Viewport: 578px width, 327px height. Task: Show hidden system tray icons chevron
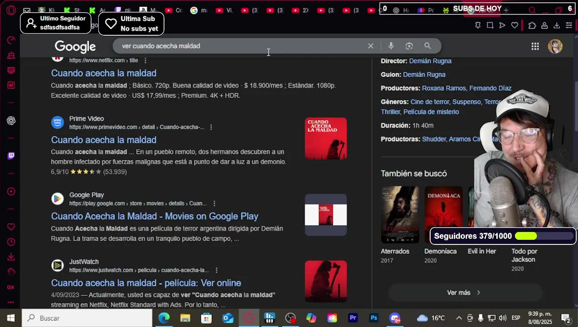tap(459, 318)
